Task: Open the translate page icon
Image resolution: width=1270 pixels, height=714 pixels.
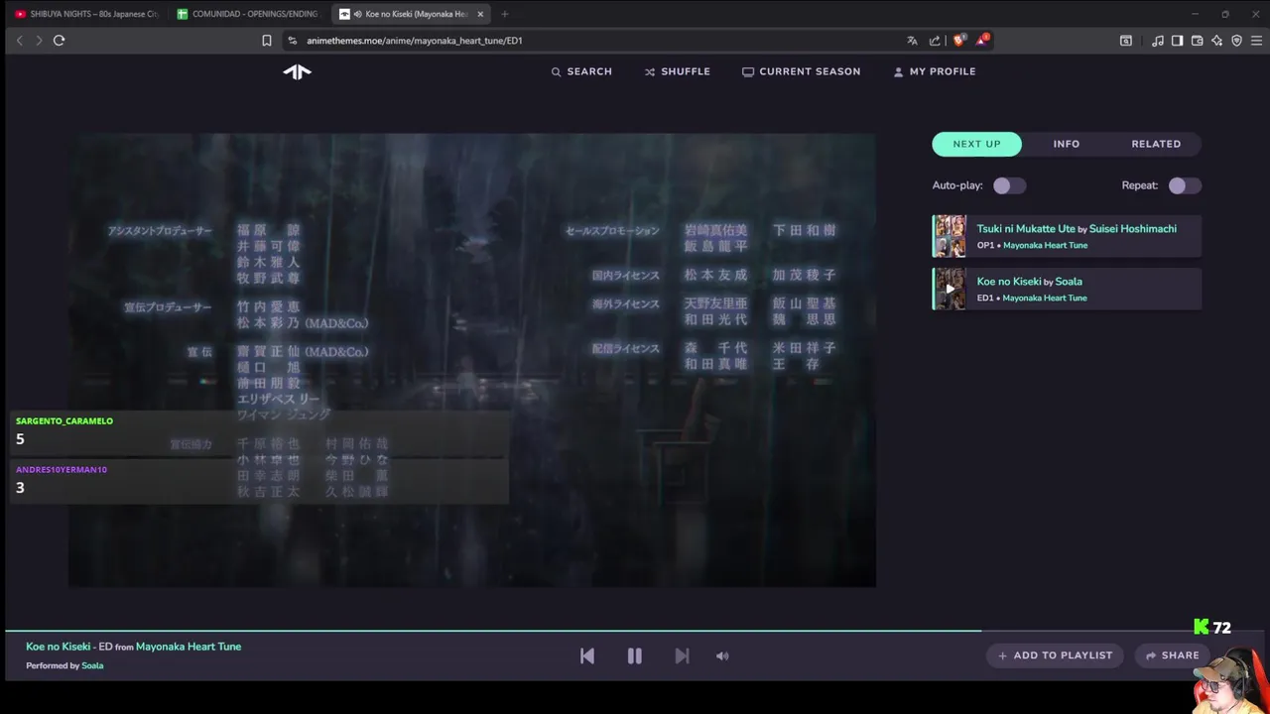Action: (912, 41)
